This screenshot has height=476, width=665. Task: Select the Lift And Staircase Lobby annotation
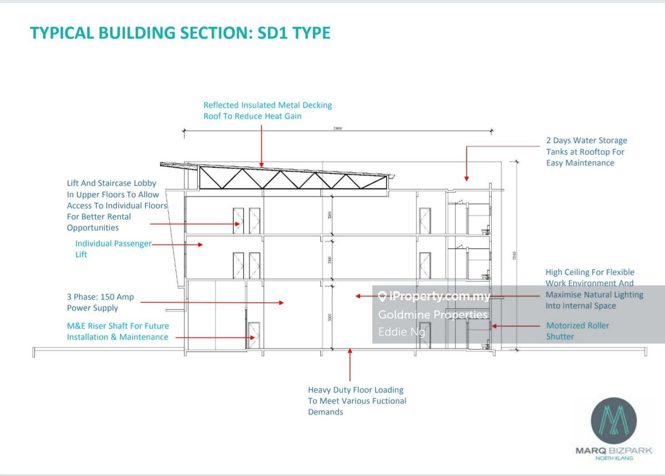click(x=116, y=205)
